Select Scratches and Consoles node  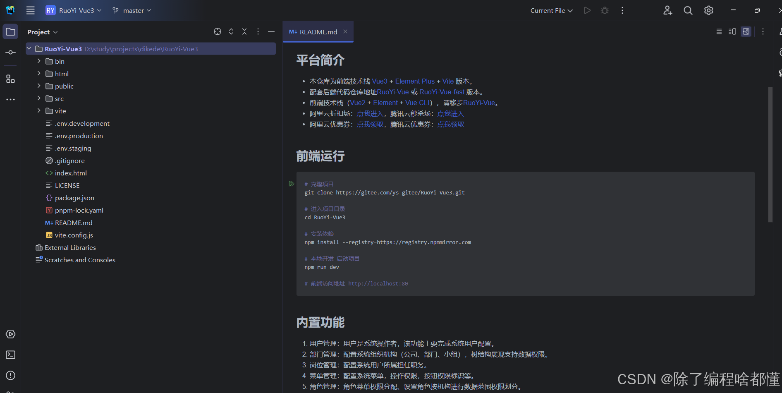[x=75, y=260]
